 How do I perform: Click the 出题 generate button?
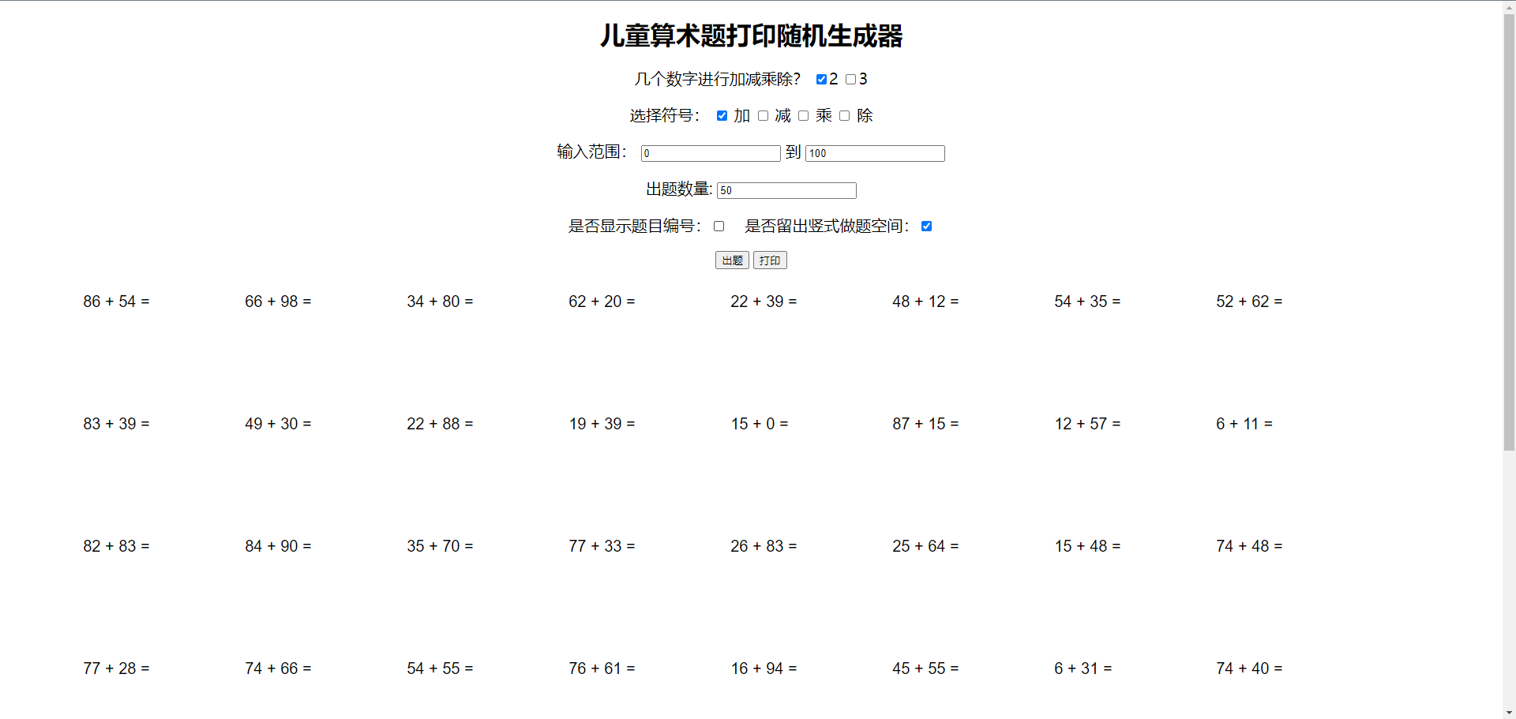coord(732,260)
